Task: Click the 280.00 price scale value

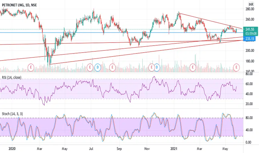Action: [250, 9]
